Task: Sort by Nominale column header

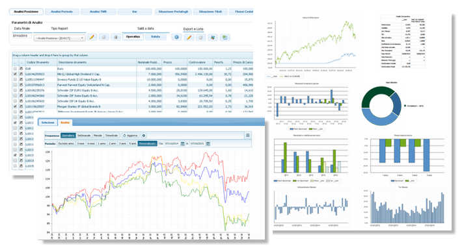Action: pyautogui.click(x=150, y=62)
